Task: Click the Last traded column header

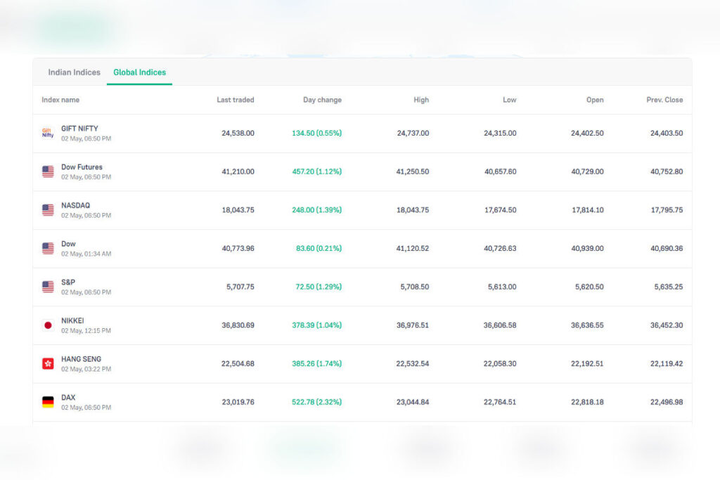Action: point(235,100)
